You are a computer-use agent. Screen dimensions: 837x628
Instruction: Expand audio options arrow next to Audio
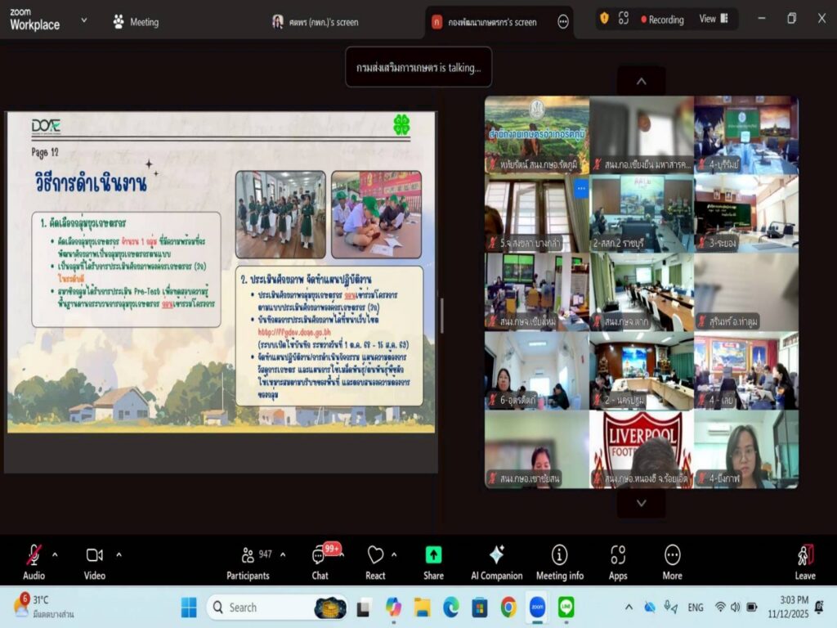click(x=55, y=554)
